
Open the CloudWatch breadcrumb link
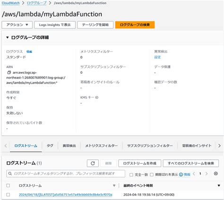tap(10, 3)
